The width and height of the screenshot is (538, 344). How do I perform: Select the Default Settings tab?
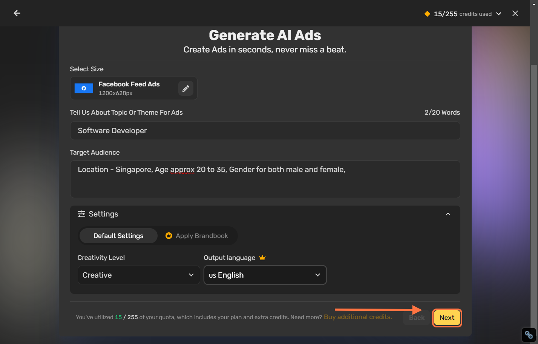point(118,236)
